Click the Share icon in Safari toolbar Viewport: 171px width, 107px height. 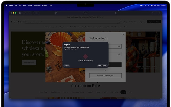[x=153, y=13]
